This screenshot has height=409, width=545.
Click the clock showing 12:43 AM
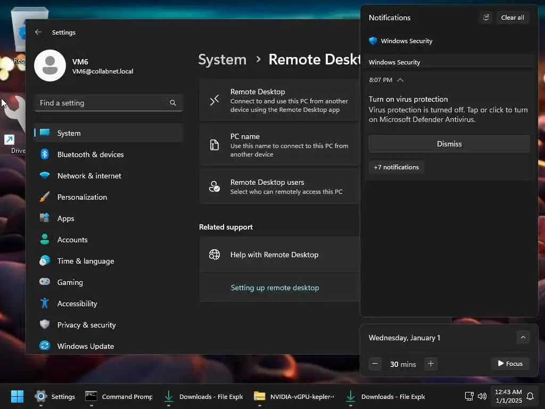[x=508, y=396]
